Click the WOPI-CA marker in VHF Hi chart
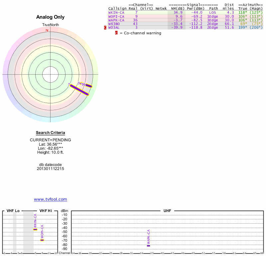This screenshot has width=266, height=256. pos(42,240)
